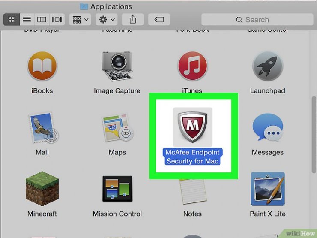Switch to column view mode
Viewport: 317px width, 238px height.
(42, 19)
